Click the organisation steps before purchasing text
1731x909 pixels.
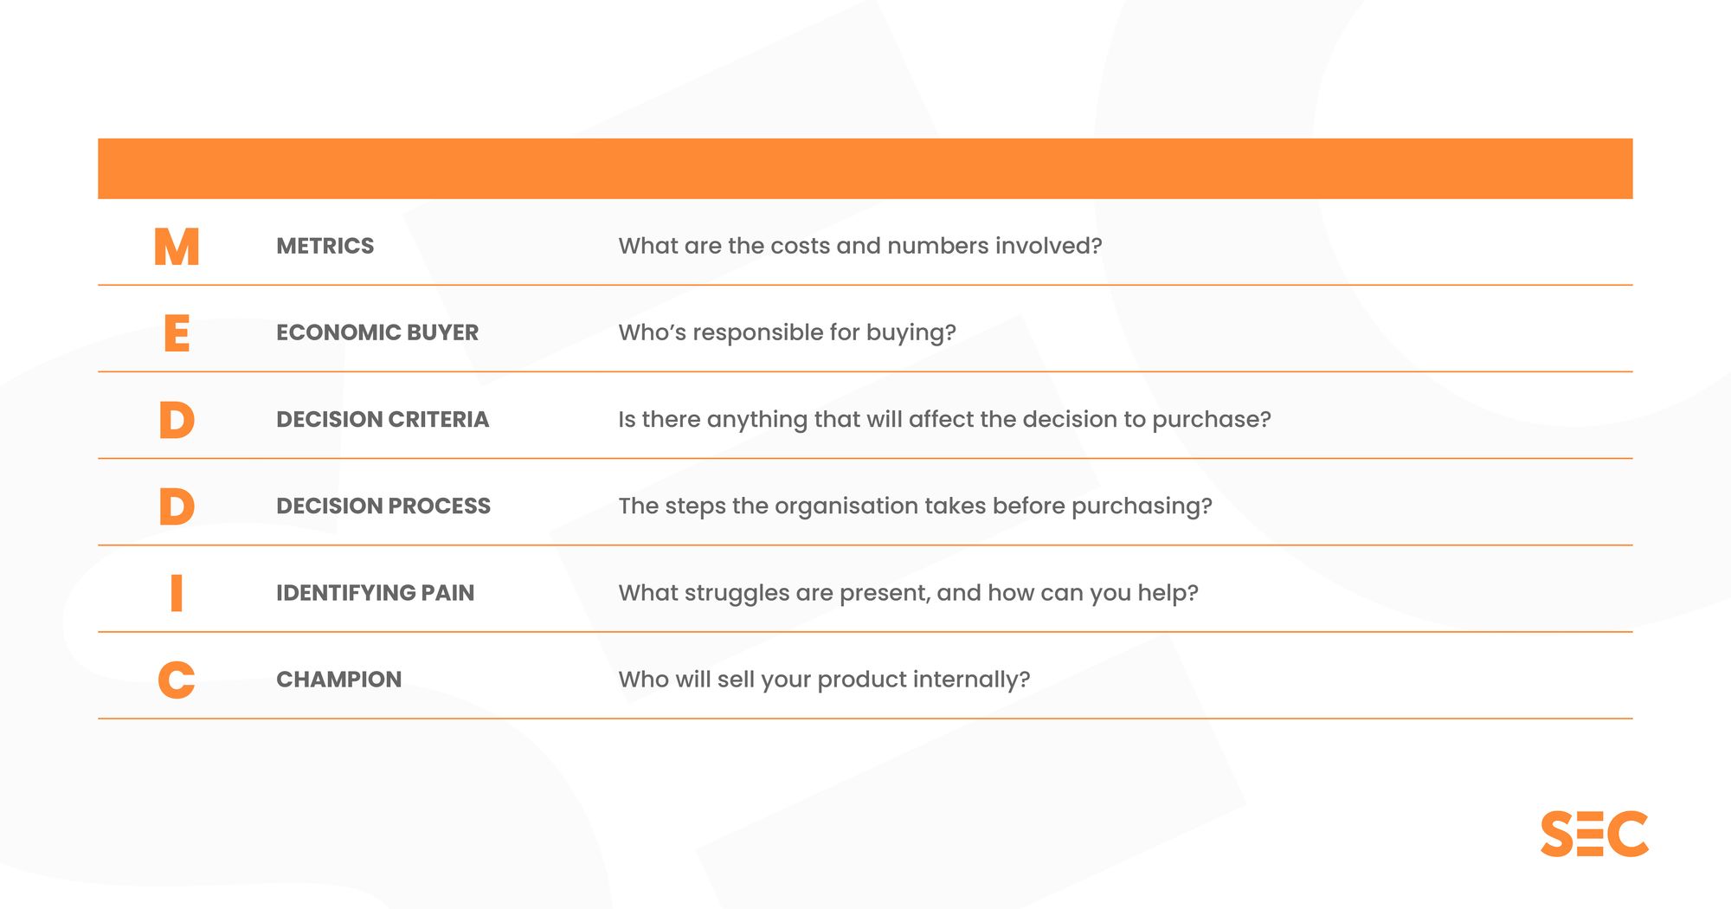tap(915, 506)
